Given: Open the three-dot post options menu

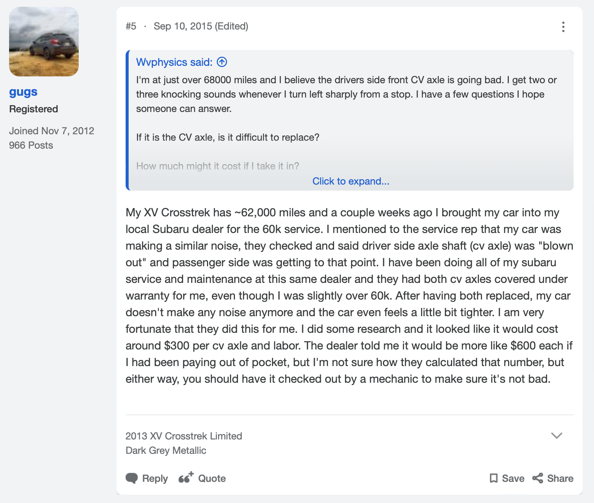Looking at the screenshot, I should pos(563,27).
